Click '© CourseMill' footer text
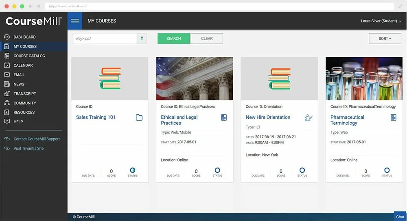Screen dimensions: 407x221 83,217
